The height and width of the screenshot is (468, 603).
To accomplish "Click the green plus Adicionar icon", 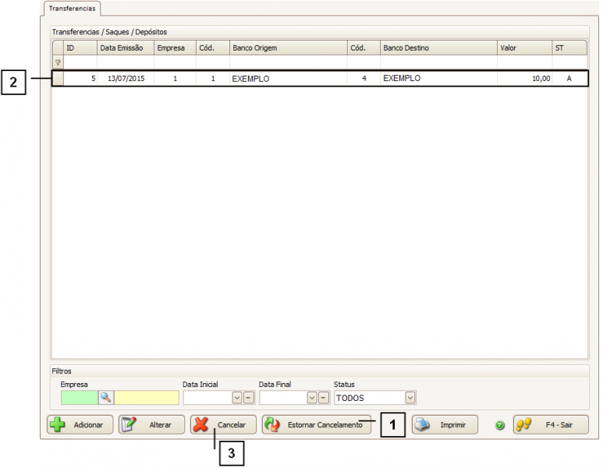I will click(x=57, y=425).
